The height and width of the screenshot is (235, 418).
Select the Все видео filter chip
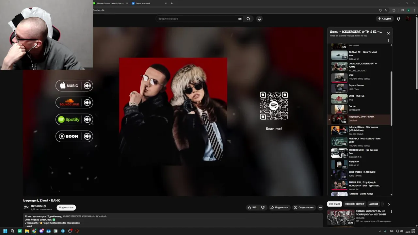coord(334,204)
